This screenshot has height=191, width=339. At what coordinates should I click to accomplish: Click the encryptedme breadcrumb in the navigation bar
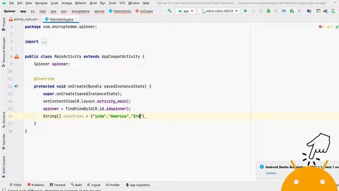[x=81, y=11]
